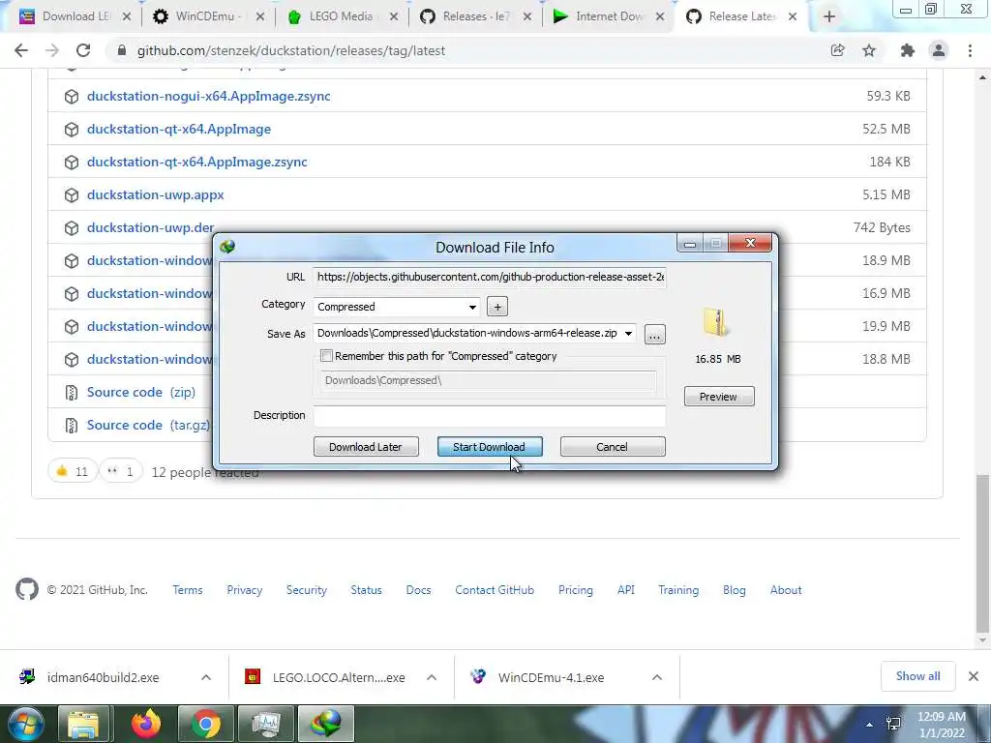This screenshot has width=991, height=743.
Task: Open idman640build2.exe from downloads bar
Action: (x=103, y=677)
